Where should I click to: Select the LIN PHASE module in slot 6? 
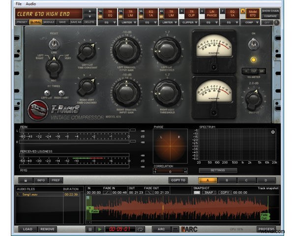click(211, 14)
